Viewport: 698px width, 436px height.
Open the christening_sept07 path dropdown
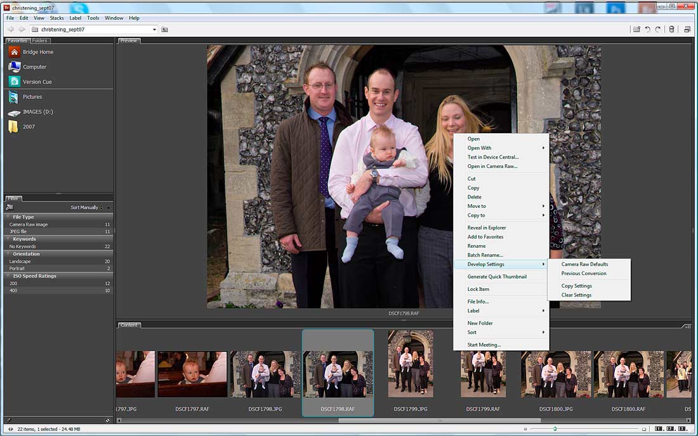tap(154, 30)
